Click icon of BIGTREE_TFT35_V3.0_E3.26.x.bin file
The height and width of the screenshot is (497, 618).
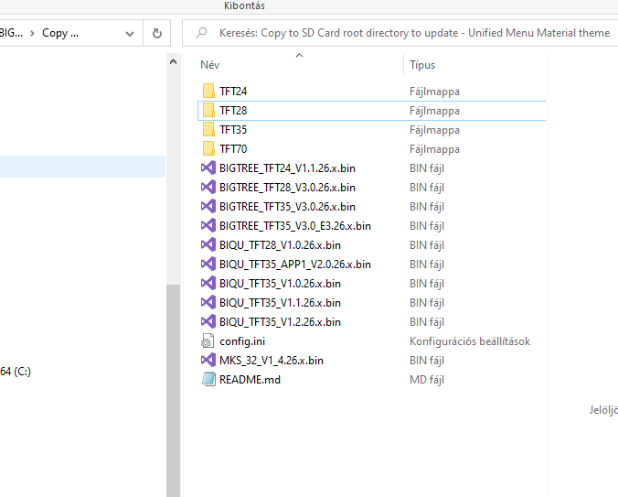208,226
